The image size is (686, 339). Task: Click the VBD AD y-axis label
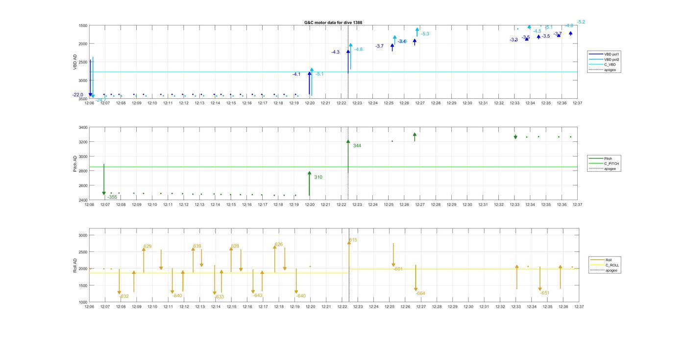click(75, 61)
